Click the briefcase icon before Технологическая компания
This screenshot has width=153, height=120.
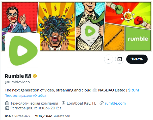pos(7,103)
